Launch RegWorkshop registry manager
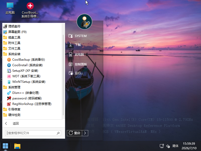Viewport: 201px width, 151px height. pos(29,104)
